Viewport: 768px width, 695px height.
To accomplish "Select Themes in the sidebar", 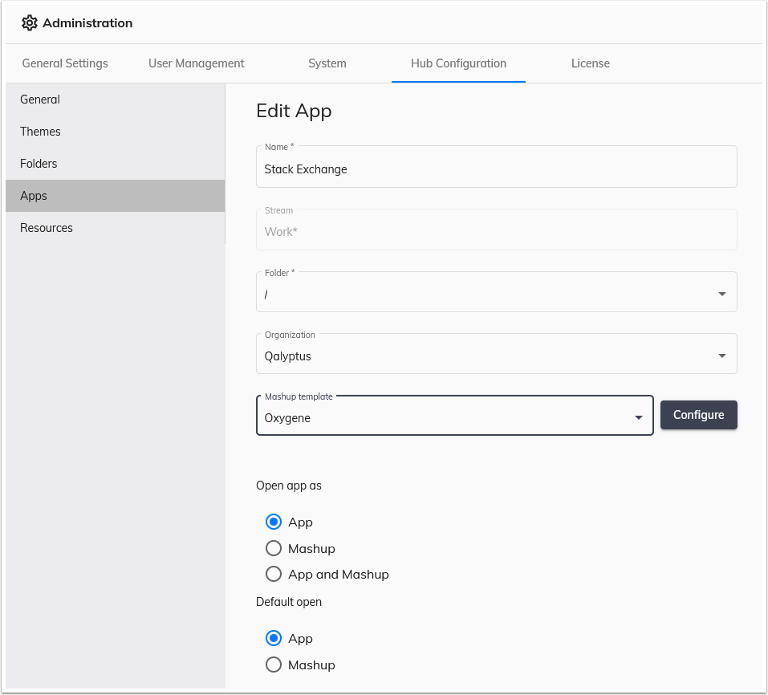I will point(40,131).
